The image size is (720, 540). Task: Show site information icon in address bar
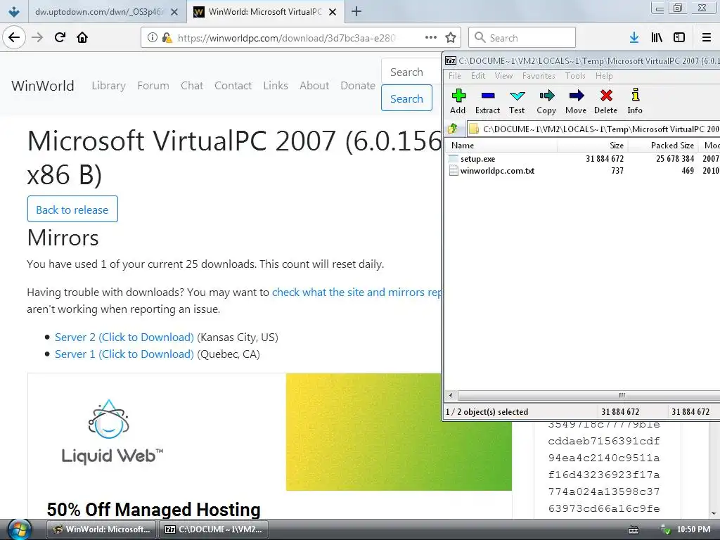152,38
